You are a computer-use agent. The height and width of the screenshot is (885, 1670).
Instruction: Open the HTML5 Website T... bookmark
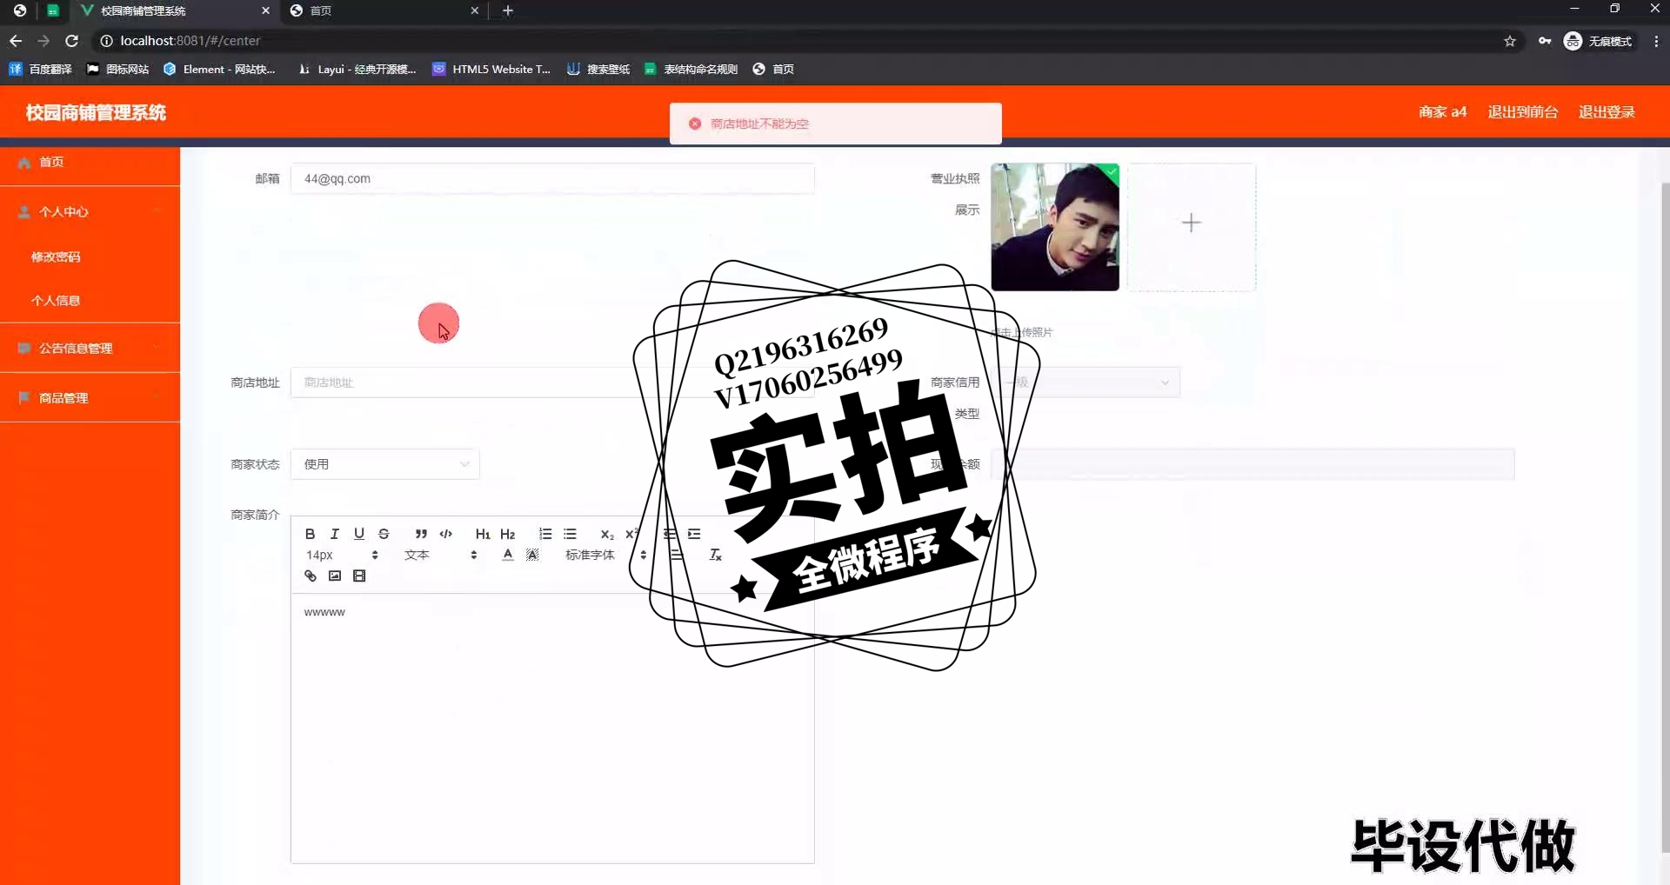click(x=491, y=70)
